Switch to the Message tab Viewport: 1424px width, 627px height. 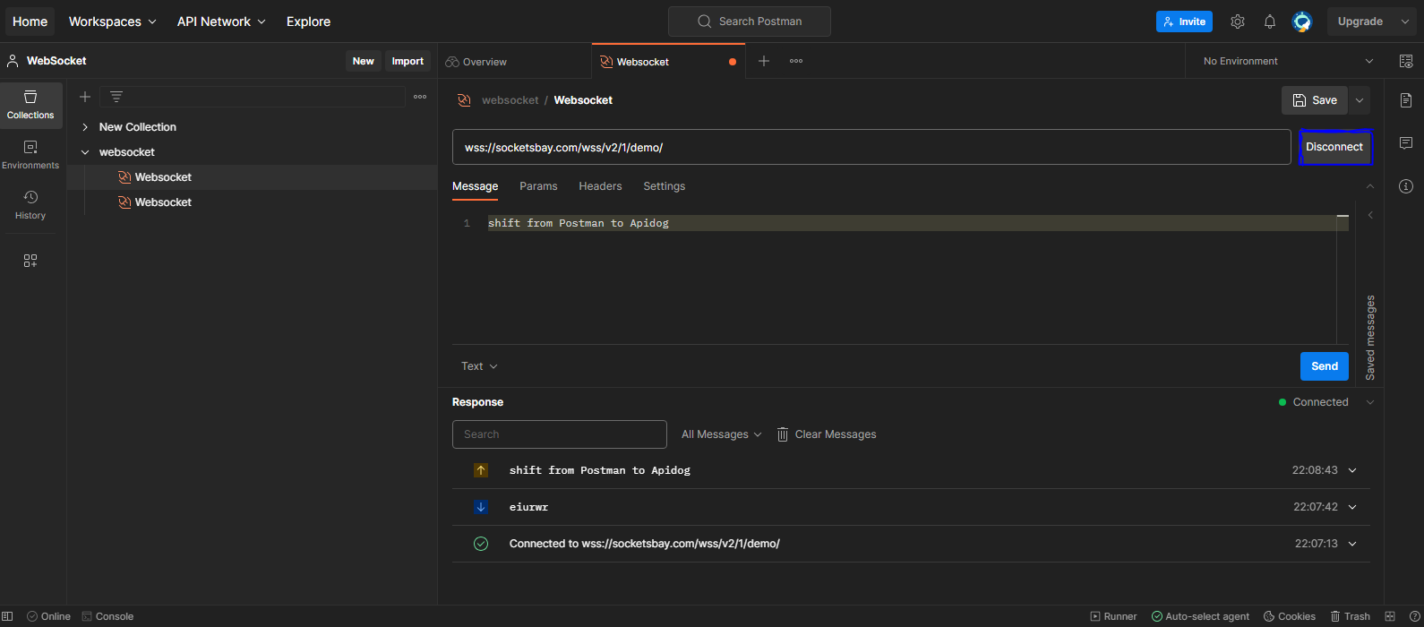475,186
